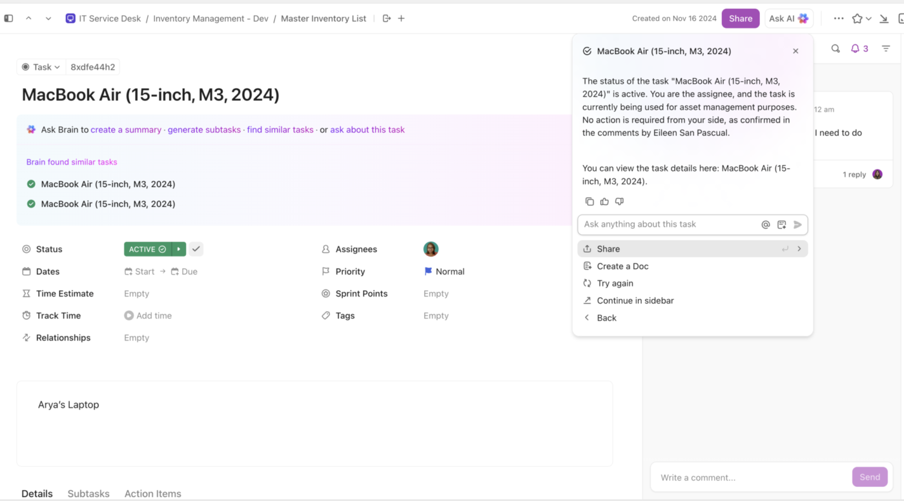Viewport: 904px width, 501px height.
Task: Click the find similar tasks link
Action: tap(280, 130)
